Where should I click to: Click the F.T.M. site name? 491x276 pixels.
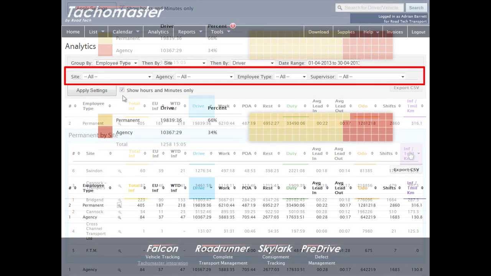pos(92,251)
